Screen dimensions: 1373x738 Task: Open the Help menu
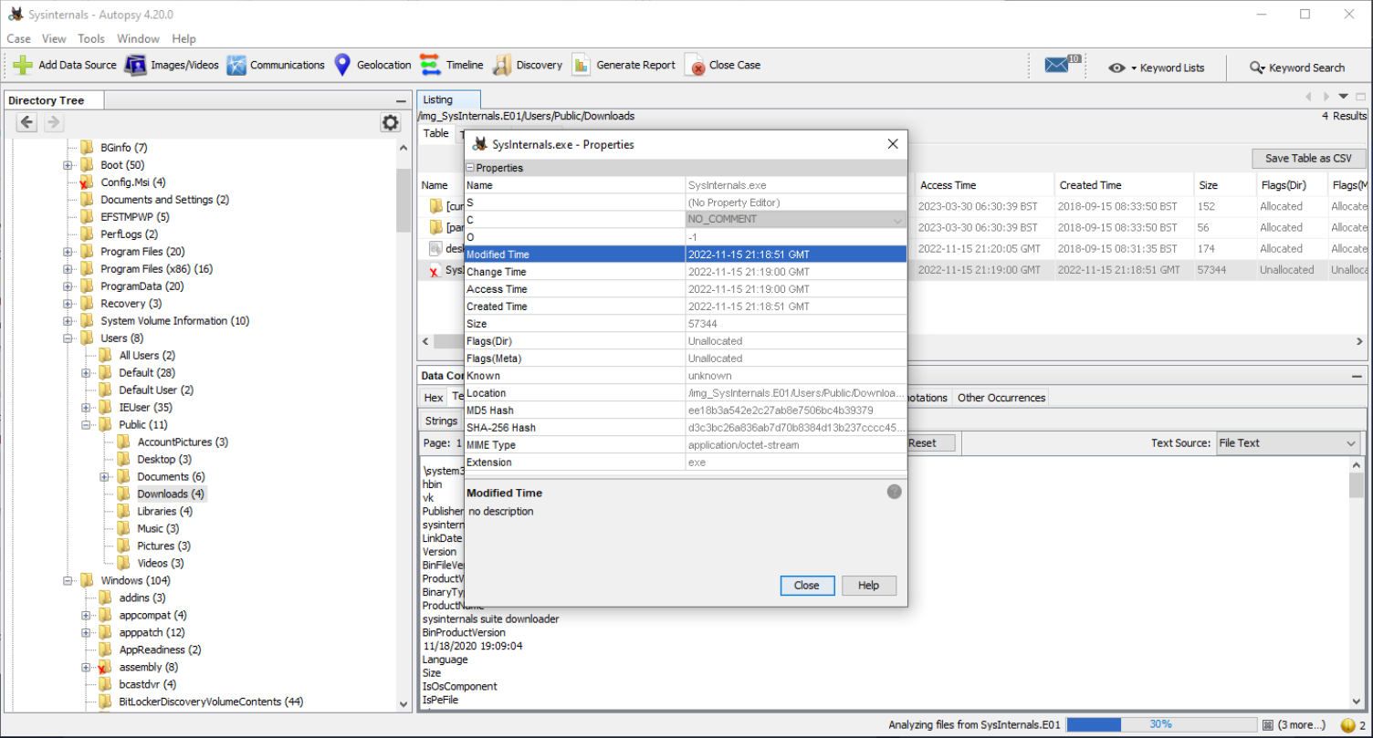(x=184, y=38)
